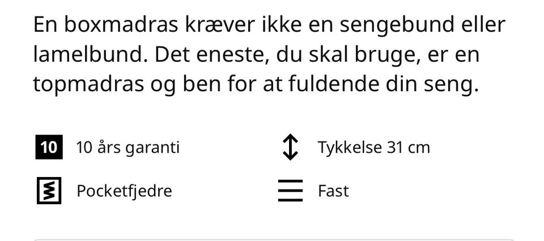Image resolution: width=544 pixels, height=241 pixels.
Task: Click the vertical double-arrow thickness icon
Action: [290, 147]
